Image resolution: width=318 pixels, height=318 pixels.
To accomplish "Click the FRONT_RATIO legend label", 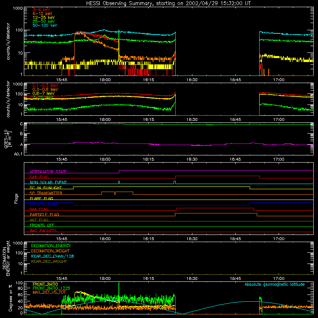I will [x=45, y=284].
